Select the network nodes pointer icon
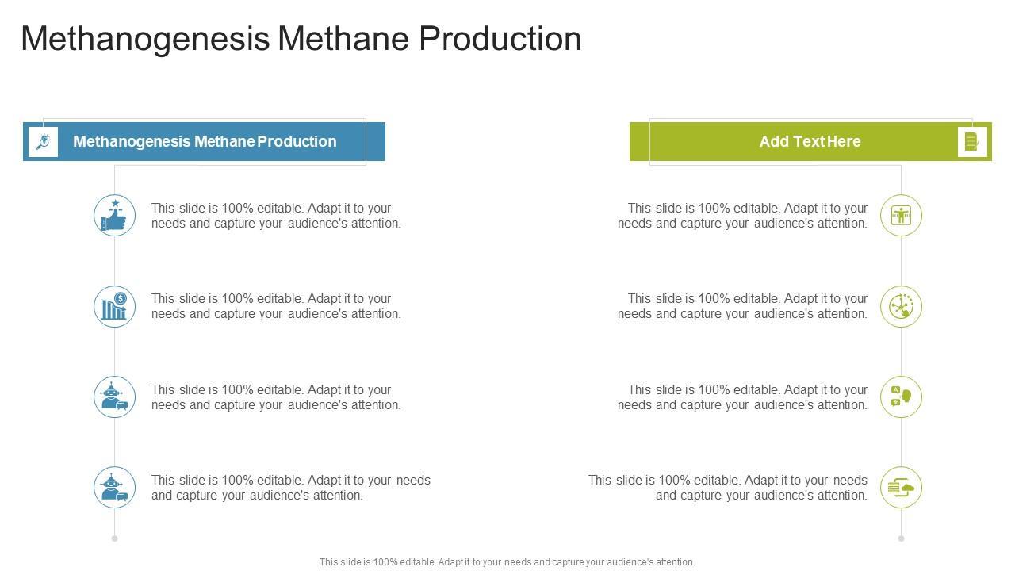Viewport: 1015px width, 571px height. pyautogui.click(x=901, y=306)
